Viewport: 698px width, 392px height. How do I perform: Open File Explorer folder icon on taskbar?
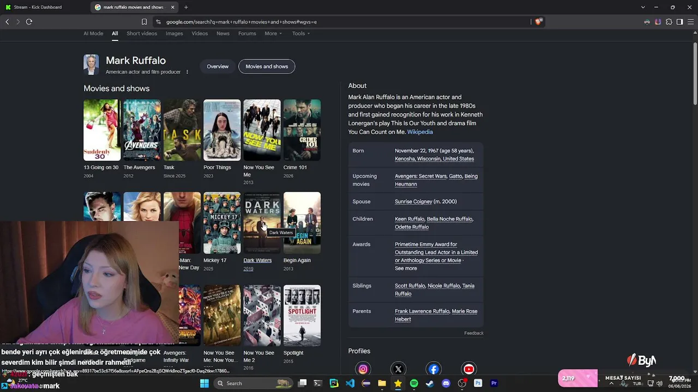pos(382,383)
